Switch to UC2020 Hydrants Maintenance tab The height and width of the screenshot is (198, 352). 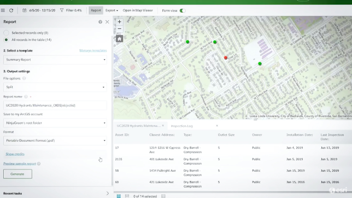click(x=138, y=126)
